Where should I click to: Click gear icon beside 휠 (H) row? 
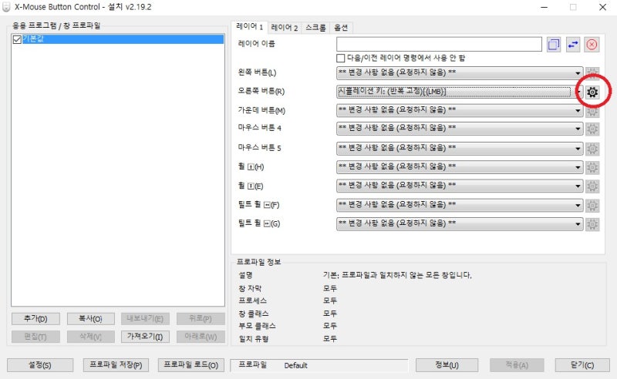point(592,167)
